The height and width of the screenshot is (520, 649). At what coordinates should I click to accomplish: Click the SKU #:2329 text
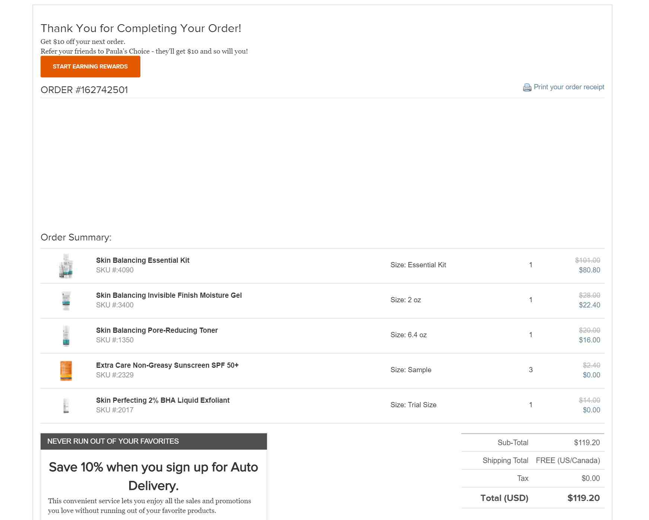pyautogui.click(x=115, y=375)
